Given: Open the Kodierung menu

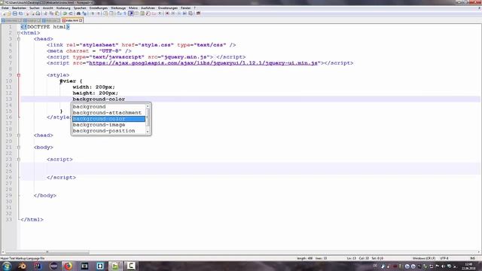Looking at the screenshot, I should (63, 8).
